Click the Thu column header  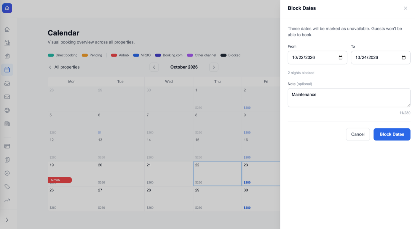218,81
